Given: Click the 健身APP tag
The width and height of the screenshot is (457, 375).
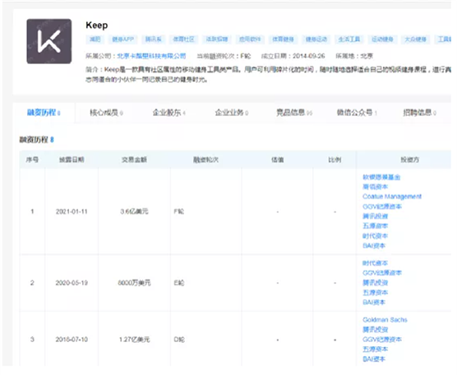Looking at the screenshot, I should [x=122, y=39].
